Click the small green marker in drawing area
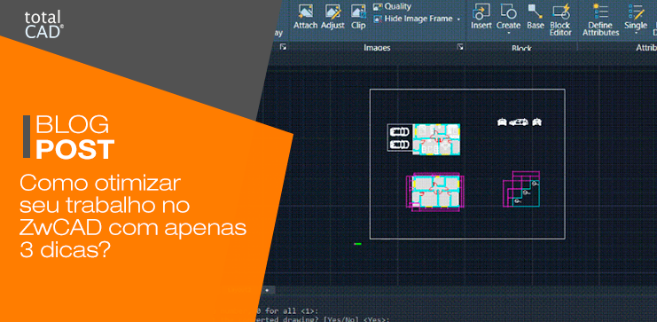Image resolution: width=657 pixels, height=322 pixels. (x=357, y=244)
